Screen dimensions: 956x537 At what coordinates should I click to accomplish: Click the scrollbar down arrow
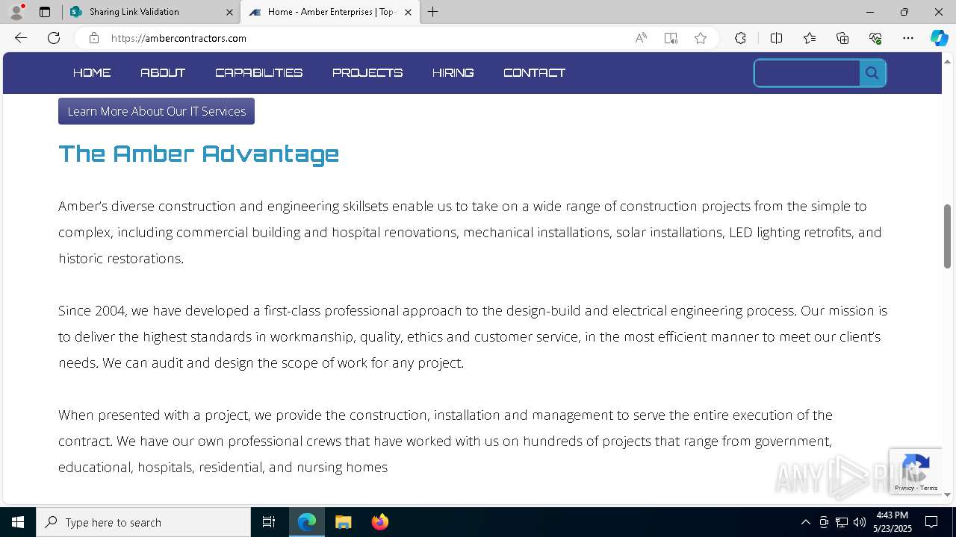click(947, 494)
